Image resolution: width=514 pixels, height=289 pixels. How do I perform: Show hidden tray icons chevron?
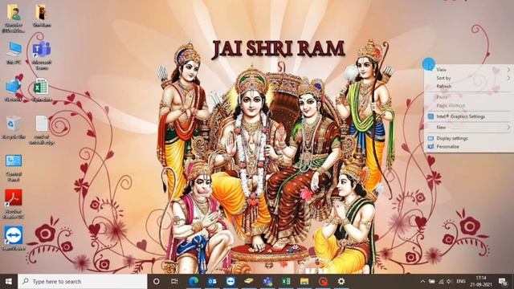pyautogui.click(x=422, y=282)
